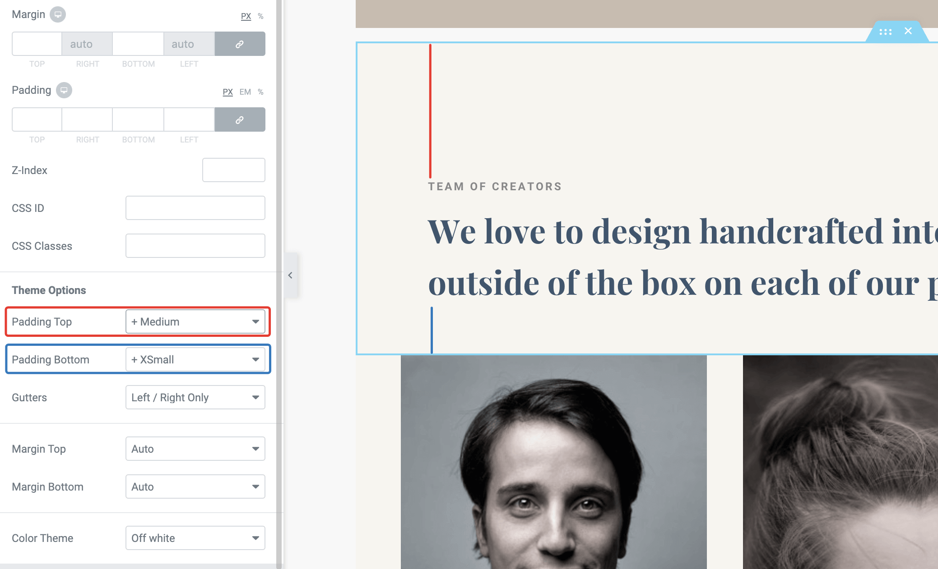Select PX unit for Padding
The height and width of the screenshot is (569, 938).
tap(228, 92)
